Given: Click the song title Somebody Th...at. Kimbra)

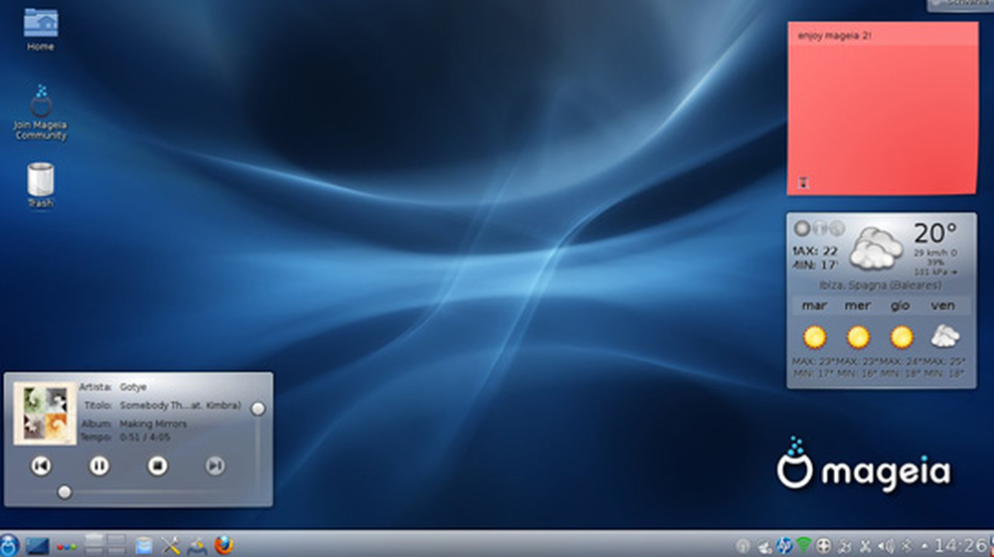Looking at the screenshot, I should click(x=180, y=406).
